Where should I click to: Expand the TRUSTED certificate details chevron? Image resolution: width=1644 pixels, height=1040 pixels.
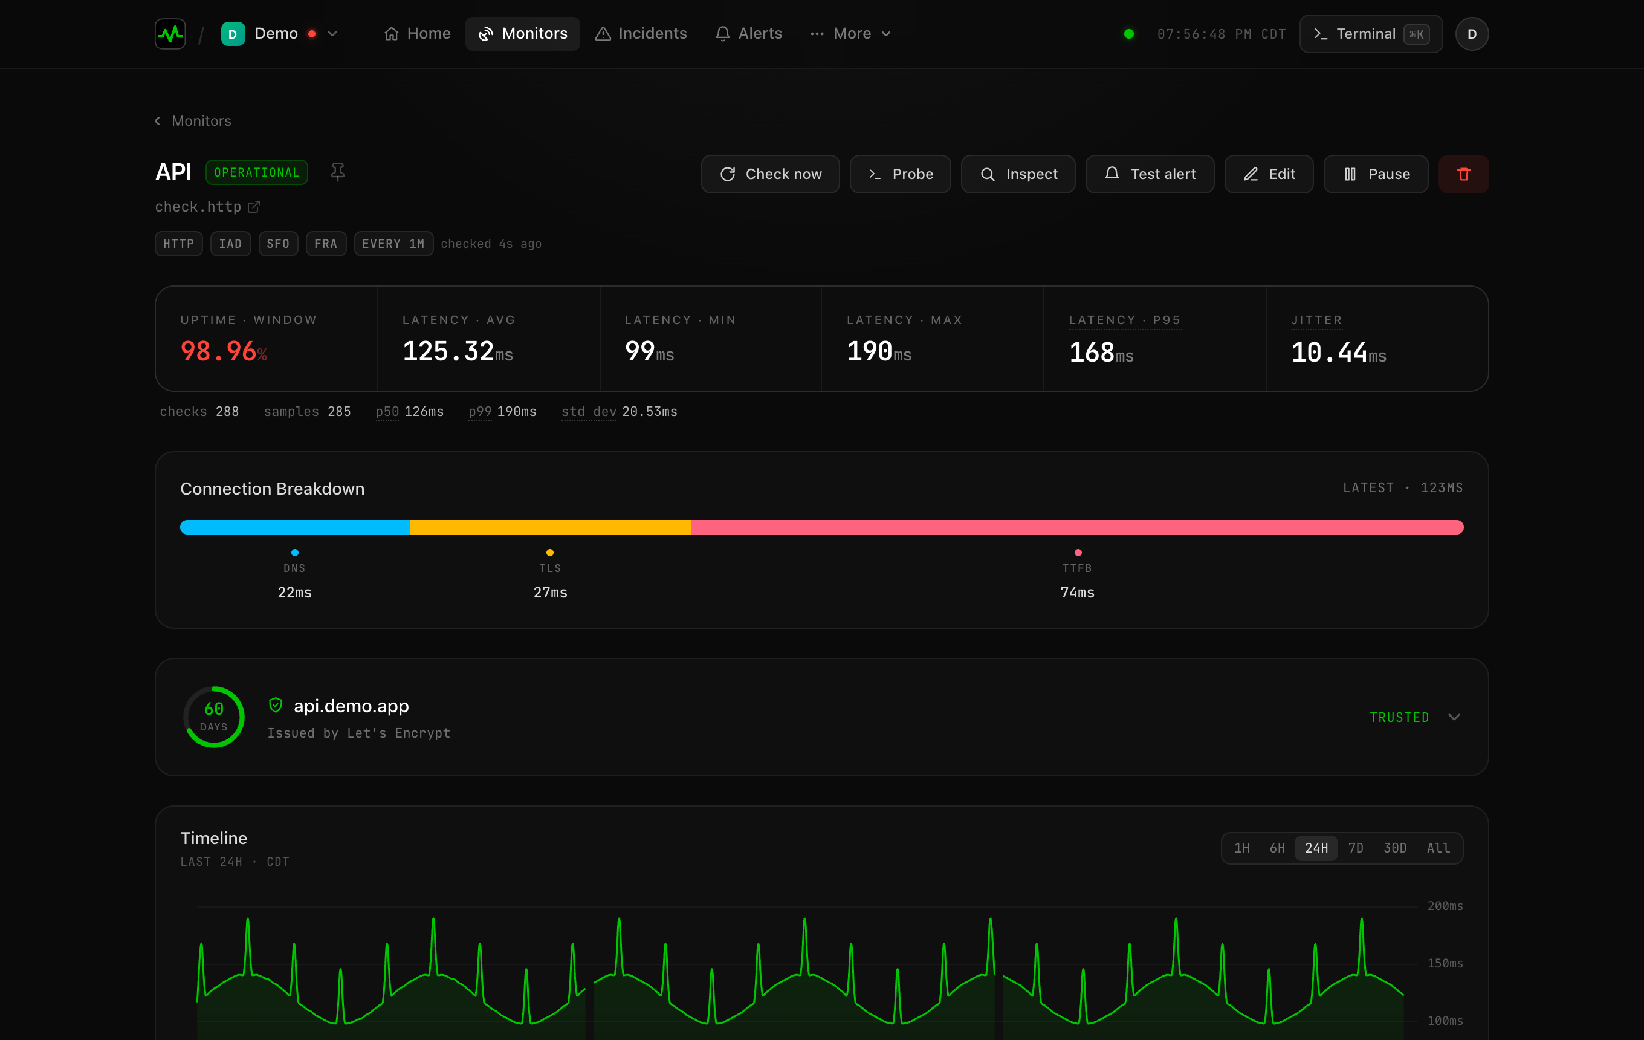click(1454, 717)
